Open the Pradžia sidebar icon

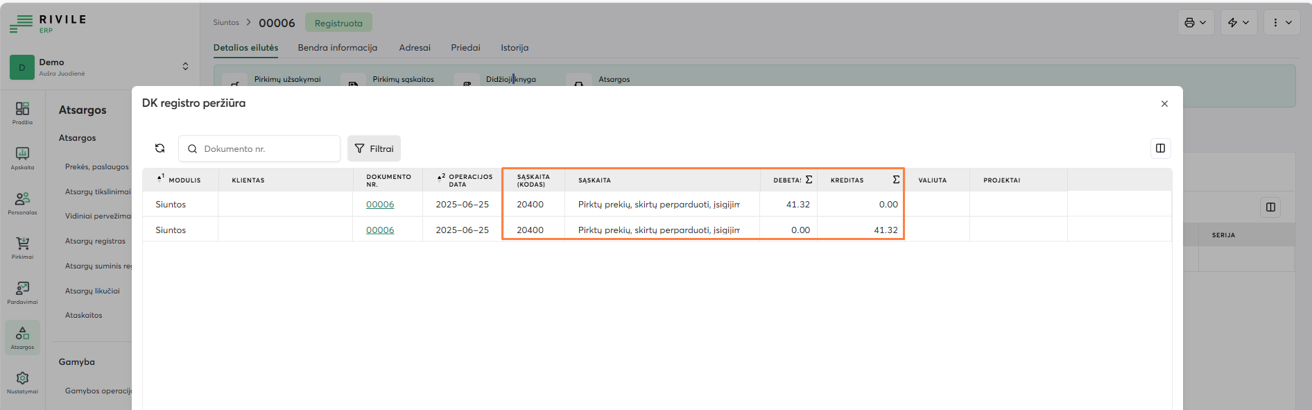click(22, 112)
